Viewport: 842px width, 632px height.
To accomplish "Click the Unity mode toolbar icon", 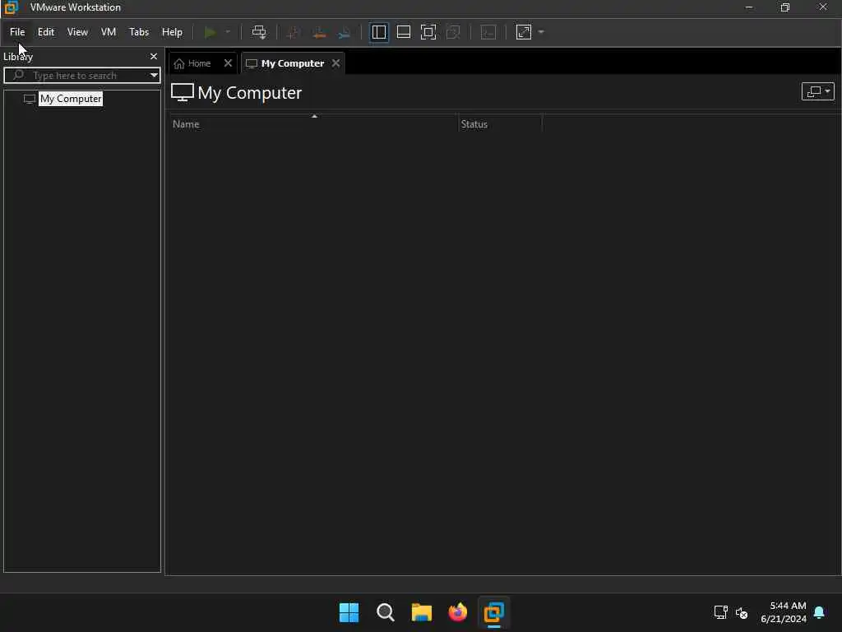I will coord(453,32).
